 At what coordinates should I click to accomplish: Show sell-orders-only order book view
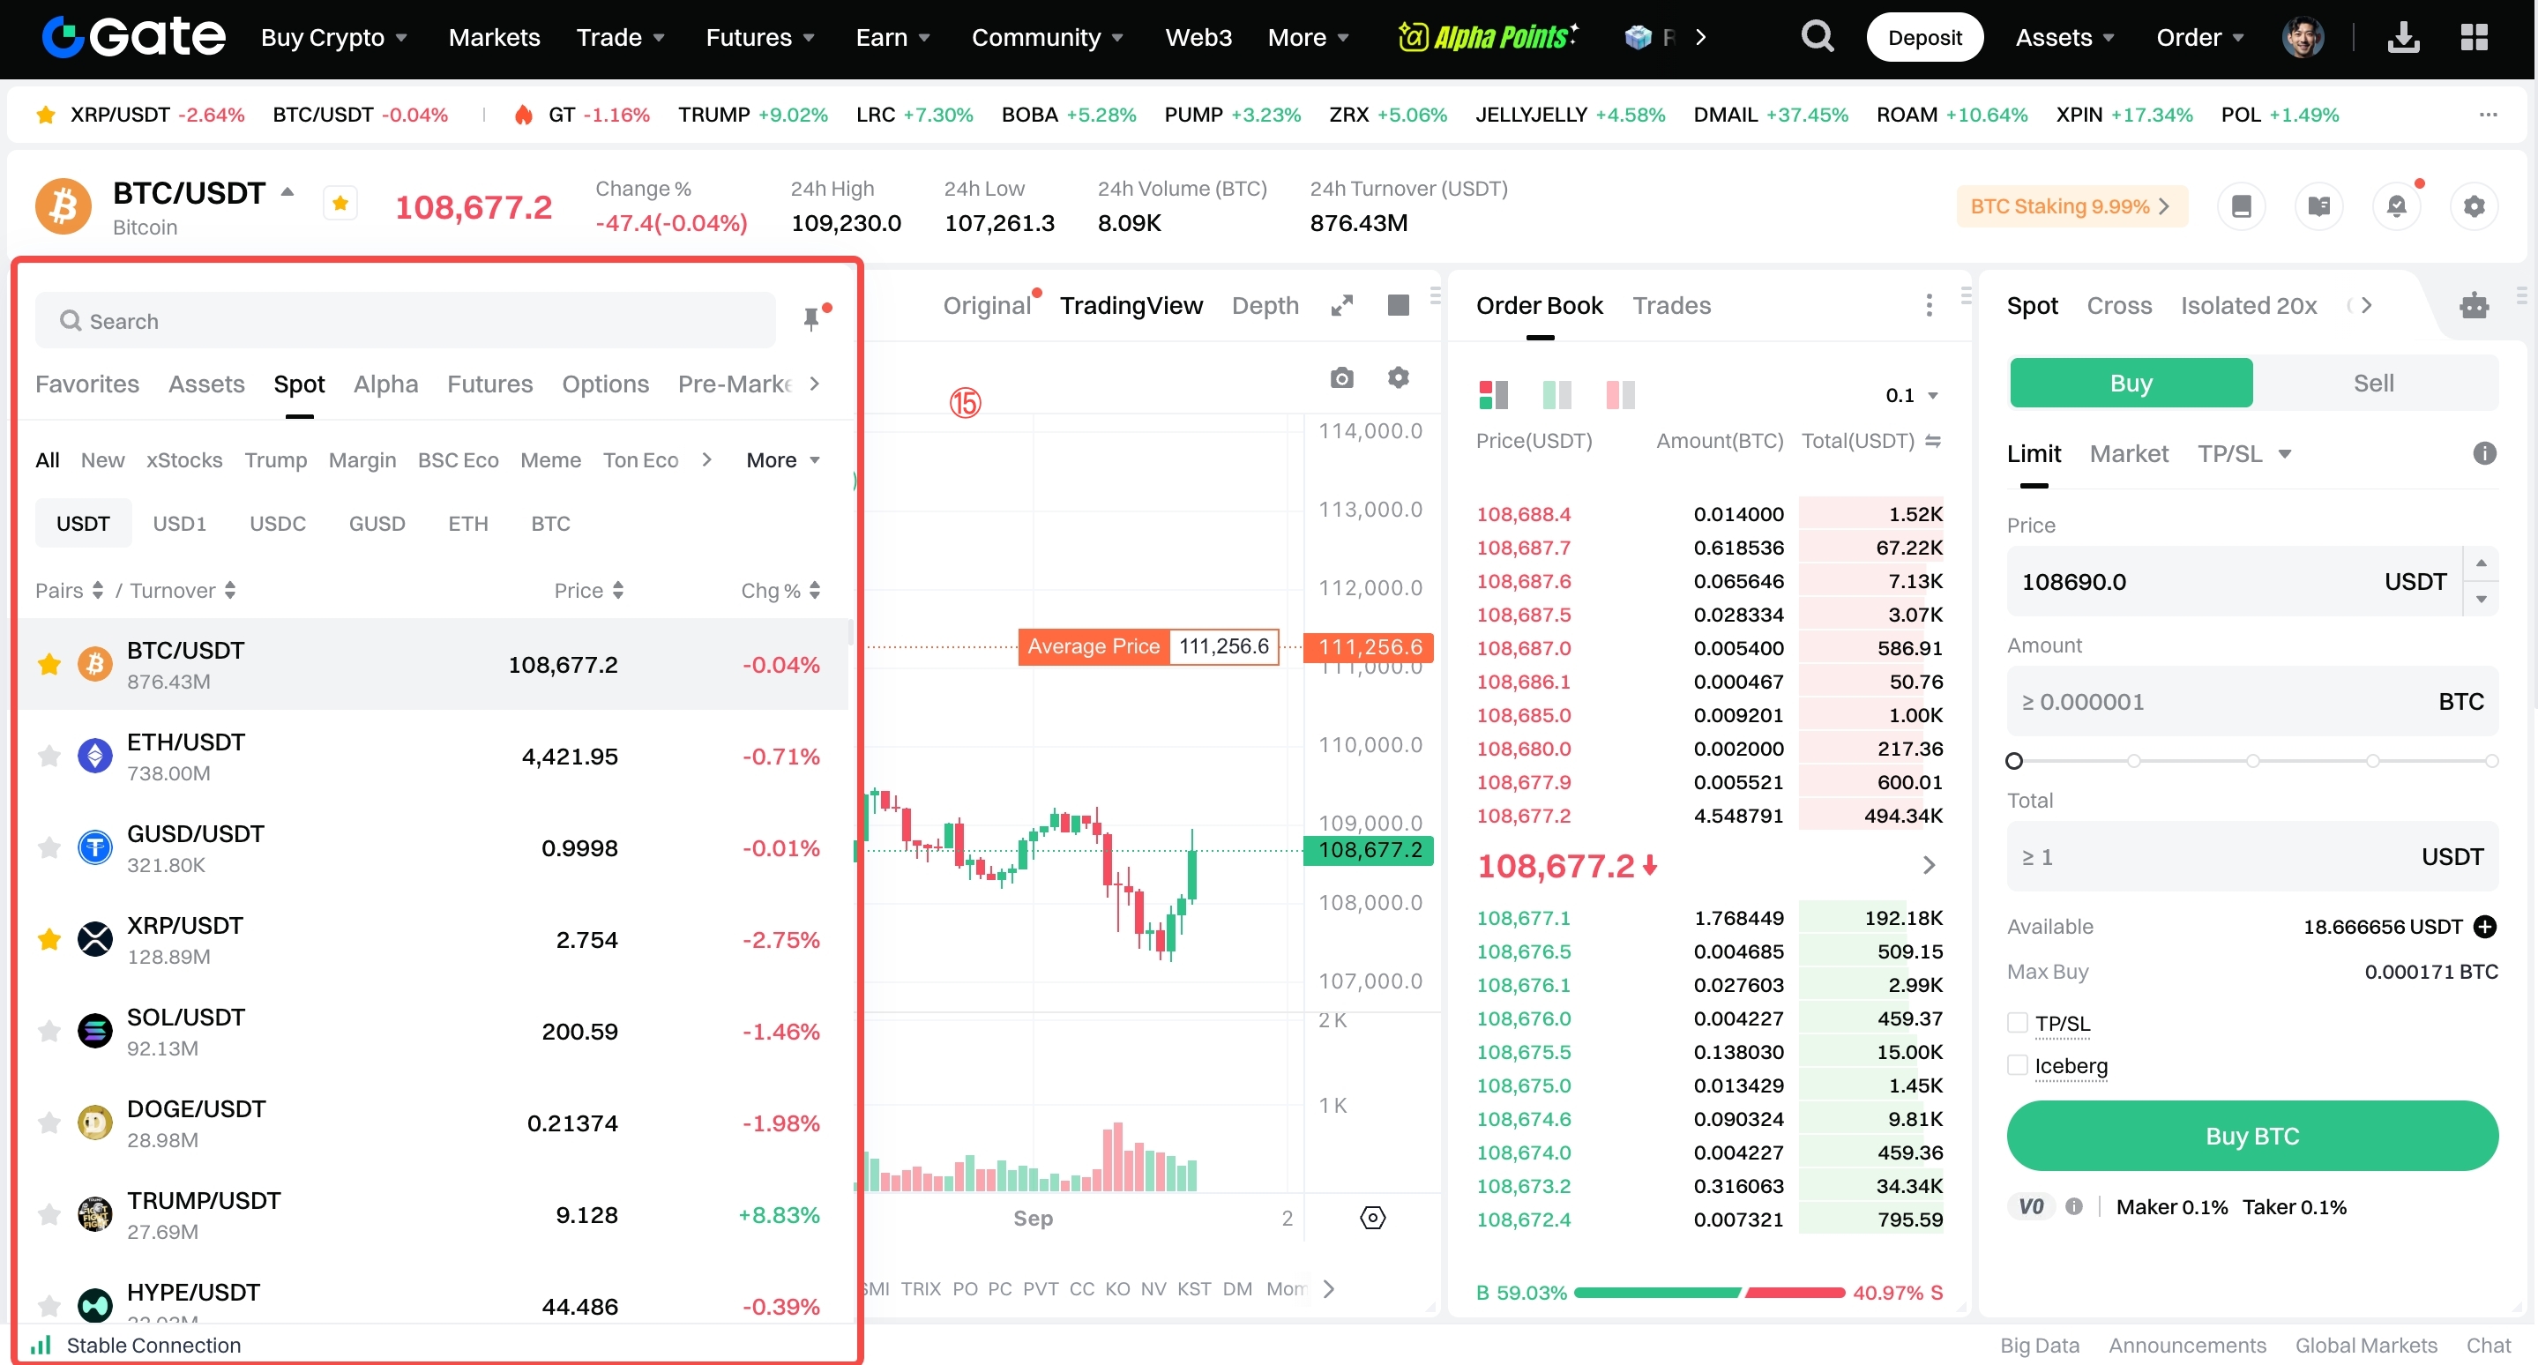click(x=1620, y=395)
